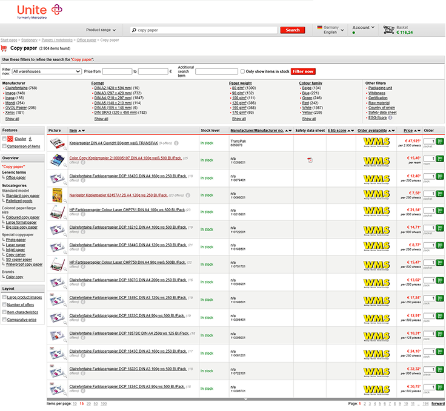Enable Large product images layout
This screenshot has height=411, width=446.
(x=4, y=297)
